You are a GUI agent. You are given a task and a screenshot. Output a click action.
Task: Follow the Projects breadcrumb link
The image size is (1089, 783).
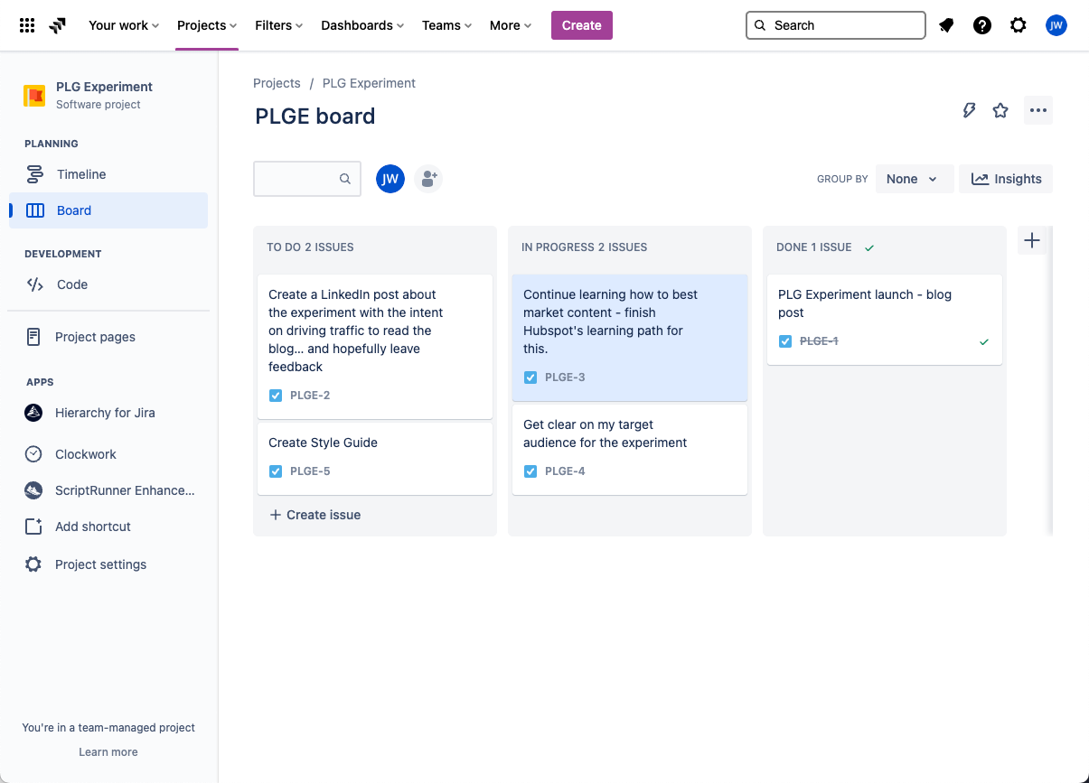(277, 82)
